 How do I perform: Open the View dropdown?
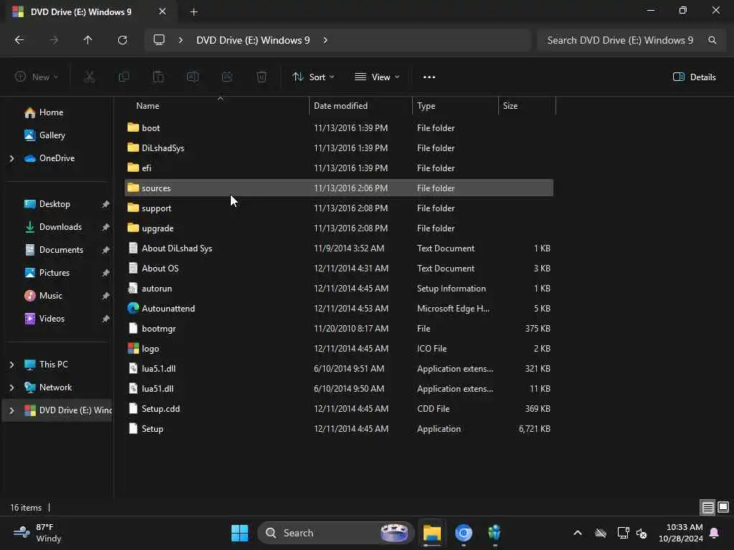[377, 77]
